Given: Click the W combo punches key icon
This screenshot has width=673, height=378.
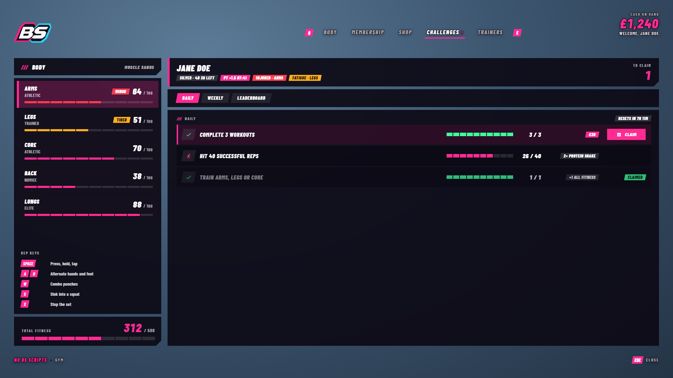Looking at the screenshot, I should [25, 284].
